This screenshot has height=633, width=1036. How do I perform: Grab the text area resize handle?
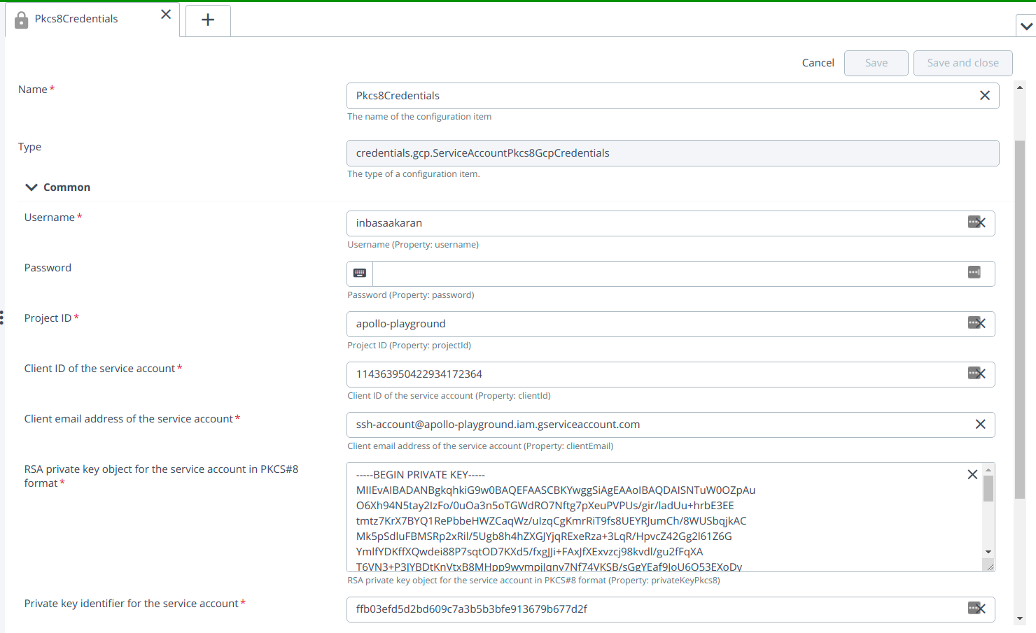pos(990,567)
